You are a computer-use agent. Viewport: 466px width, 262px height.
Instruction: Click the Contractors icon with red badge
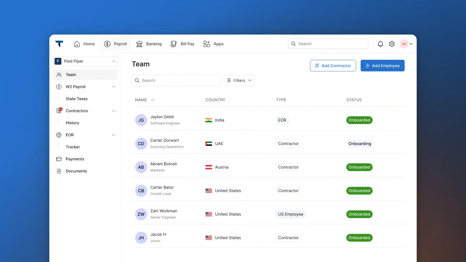pyautogui.click(x=59, y=111)
